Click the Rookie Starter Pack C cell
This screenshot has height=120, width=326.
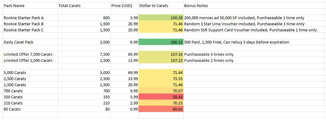click(30, 30)
